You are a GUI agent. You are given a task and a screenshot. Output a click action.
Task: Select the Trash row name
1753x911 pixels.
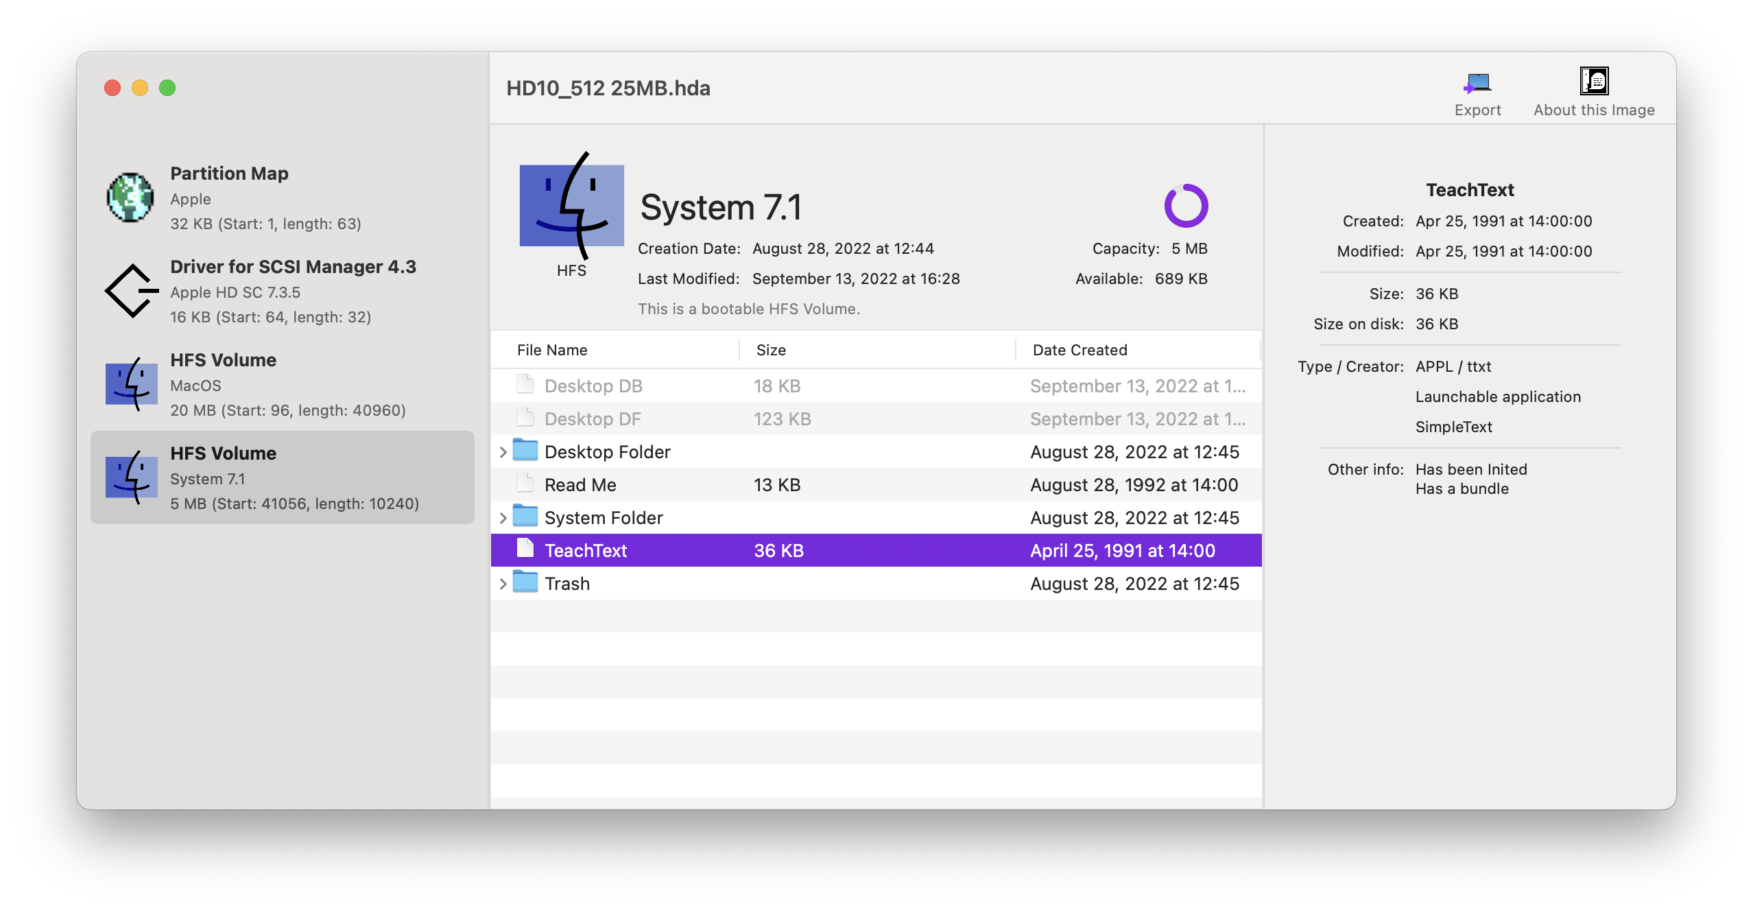[x=567, y=584]
